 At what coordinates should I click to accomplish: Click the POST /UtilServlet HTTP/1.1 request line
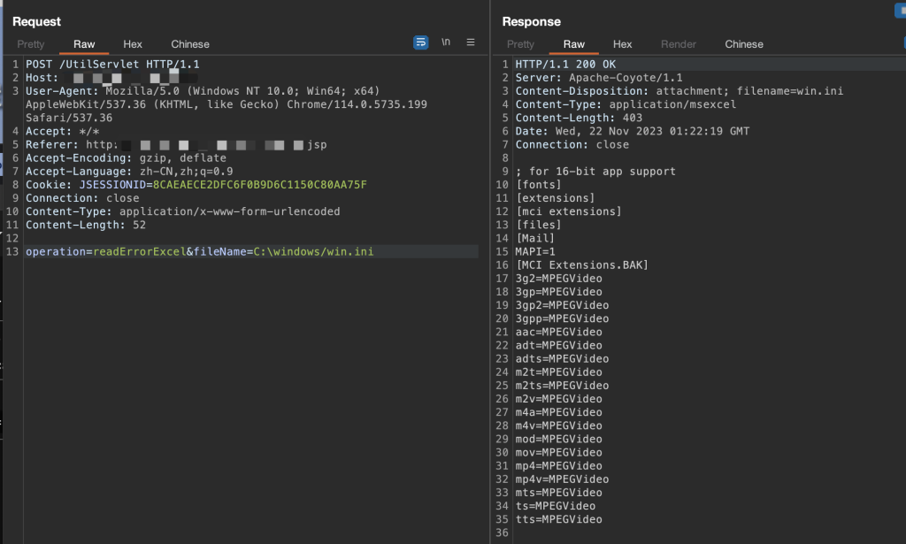tap(112, 64)
